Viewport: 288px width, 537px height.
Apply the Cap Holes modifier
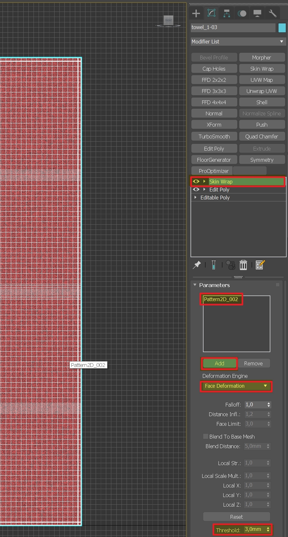pyautogui.click(x=214, y=69)
